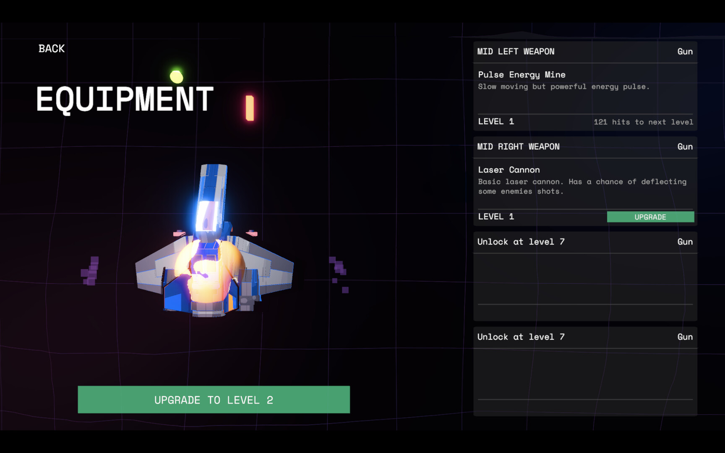
Task: Click the Laser Cannon weapon name
Action: coord(509,170)
